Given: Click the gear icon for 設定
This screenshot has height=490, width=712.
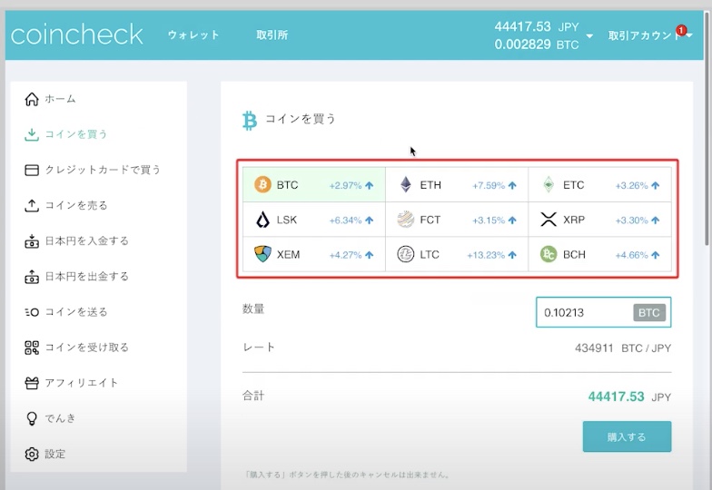Looking at the screenshot, I should [x=32, y=454].
